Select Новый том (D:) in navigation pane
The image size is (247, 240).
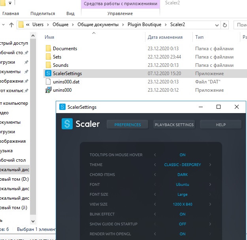click(x=14, y=179)
